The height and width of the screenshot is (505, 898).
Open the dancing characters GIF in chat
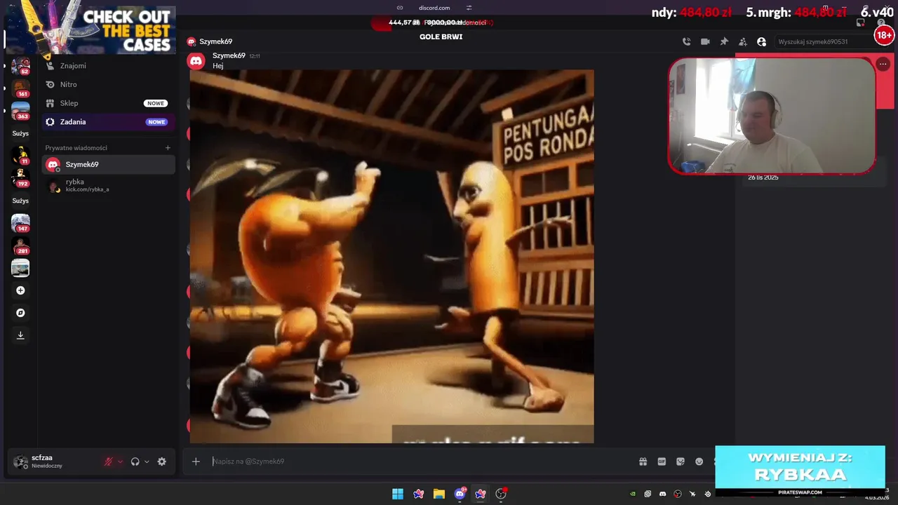[x=391, y=256]
